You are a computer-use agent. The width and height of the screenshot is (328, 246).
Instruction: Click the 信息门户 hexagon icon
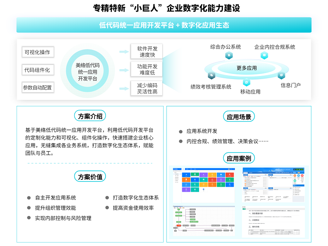[281, 75]
